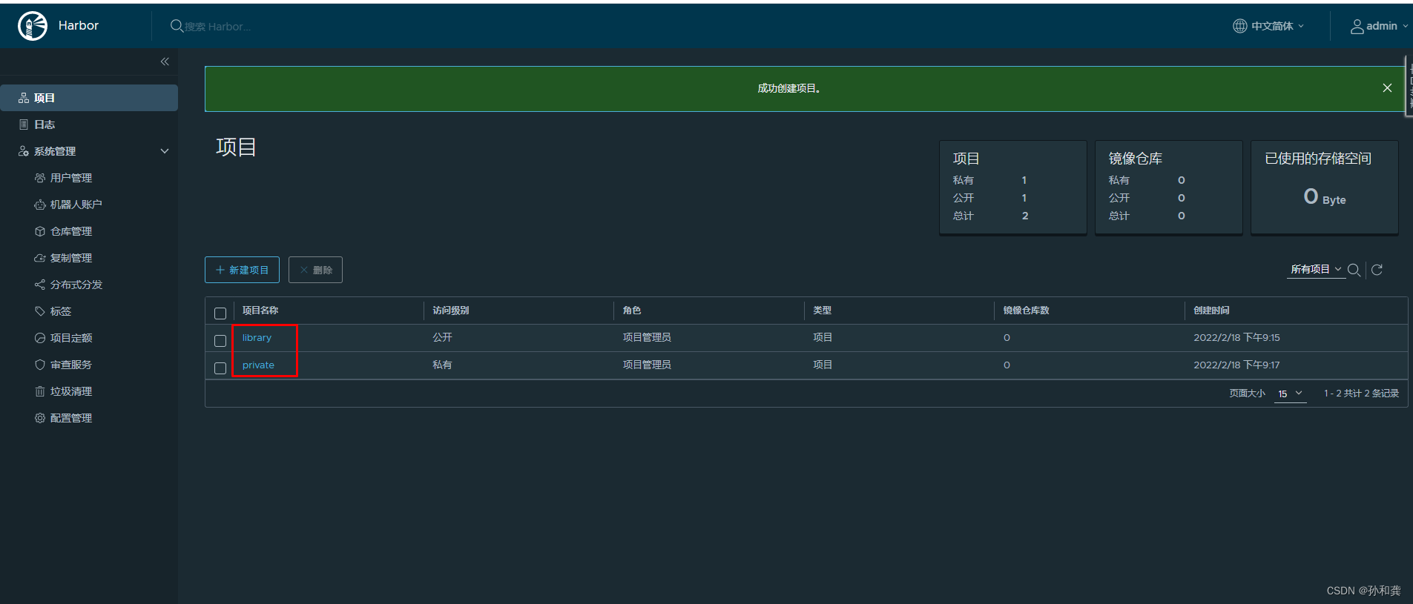Viewport: 1413px width, 604px height.
Task: Open the 中文简体 language dropdown
Action: tap(1268, 26)
